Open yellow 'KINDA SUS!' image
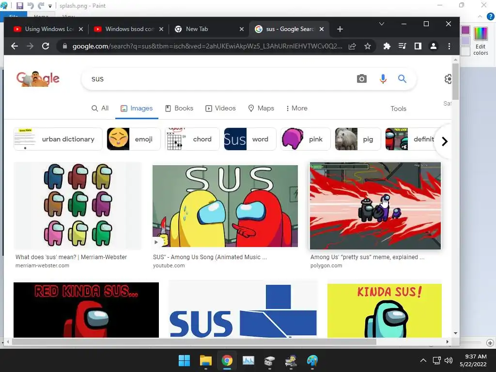 [x=384, y=310]
